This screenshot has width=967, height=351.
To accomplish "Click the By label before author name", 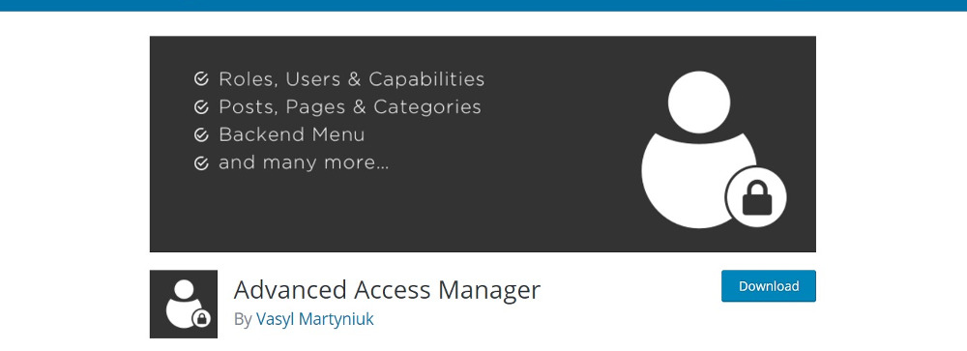I will (243, 319).
